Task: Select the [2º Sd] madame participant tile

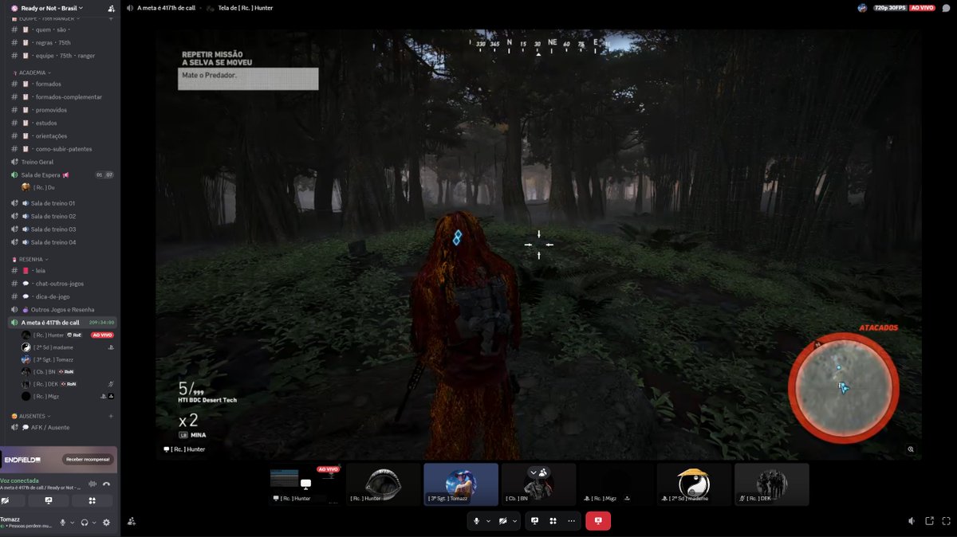Action: pyautogui.click(x=694, y=484)
